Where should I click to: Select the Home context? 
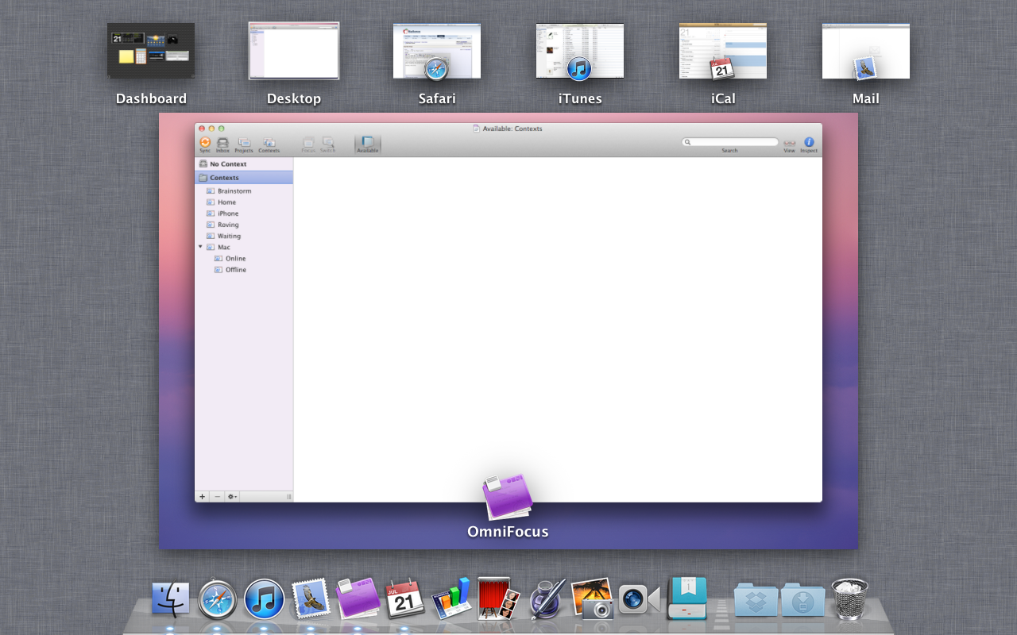coord(244,202)
